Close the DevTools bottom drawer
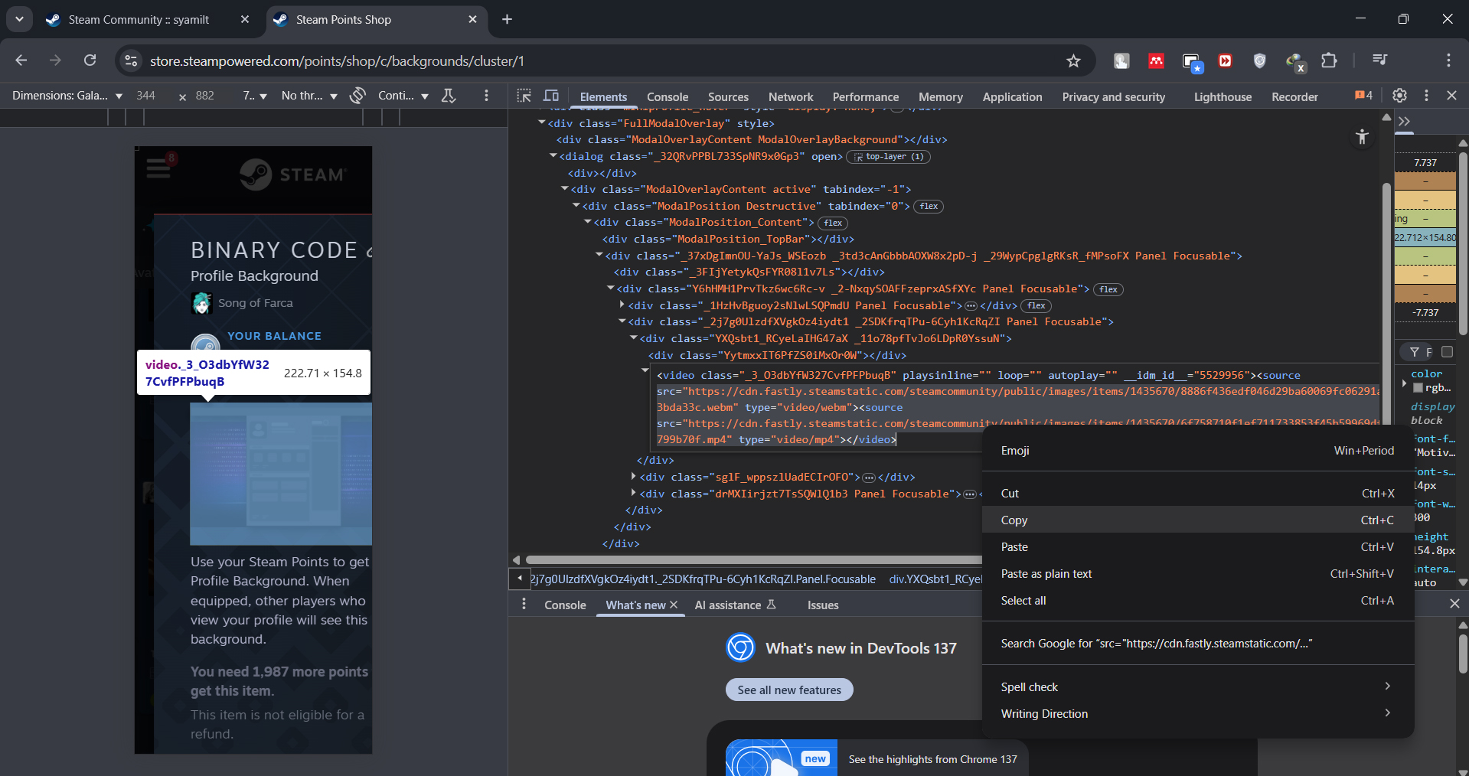This screenshot has width=1469, height=776. 1454,604
